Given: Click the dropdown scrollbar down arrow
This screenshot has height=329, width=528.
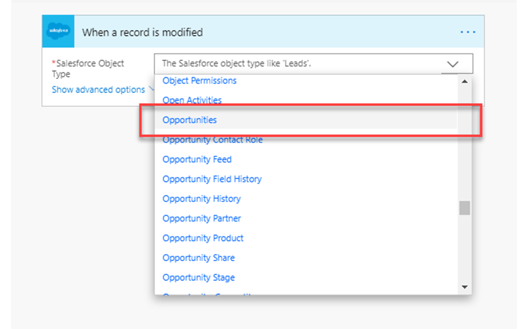Looking at the screenshot, I should pyautogui.click(x=465, y=287).
